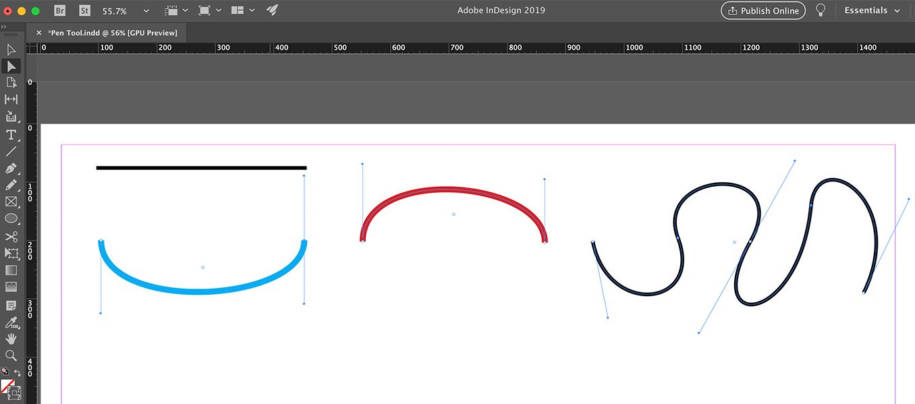This screenshot has width=915, height=404.
Task: Pick the Content Collector tool
Action: [11, 116]
